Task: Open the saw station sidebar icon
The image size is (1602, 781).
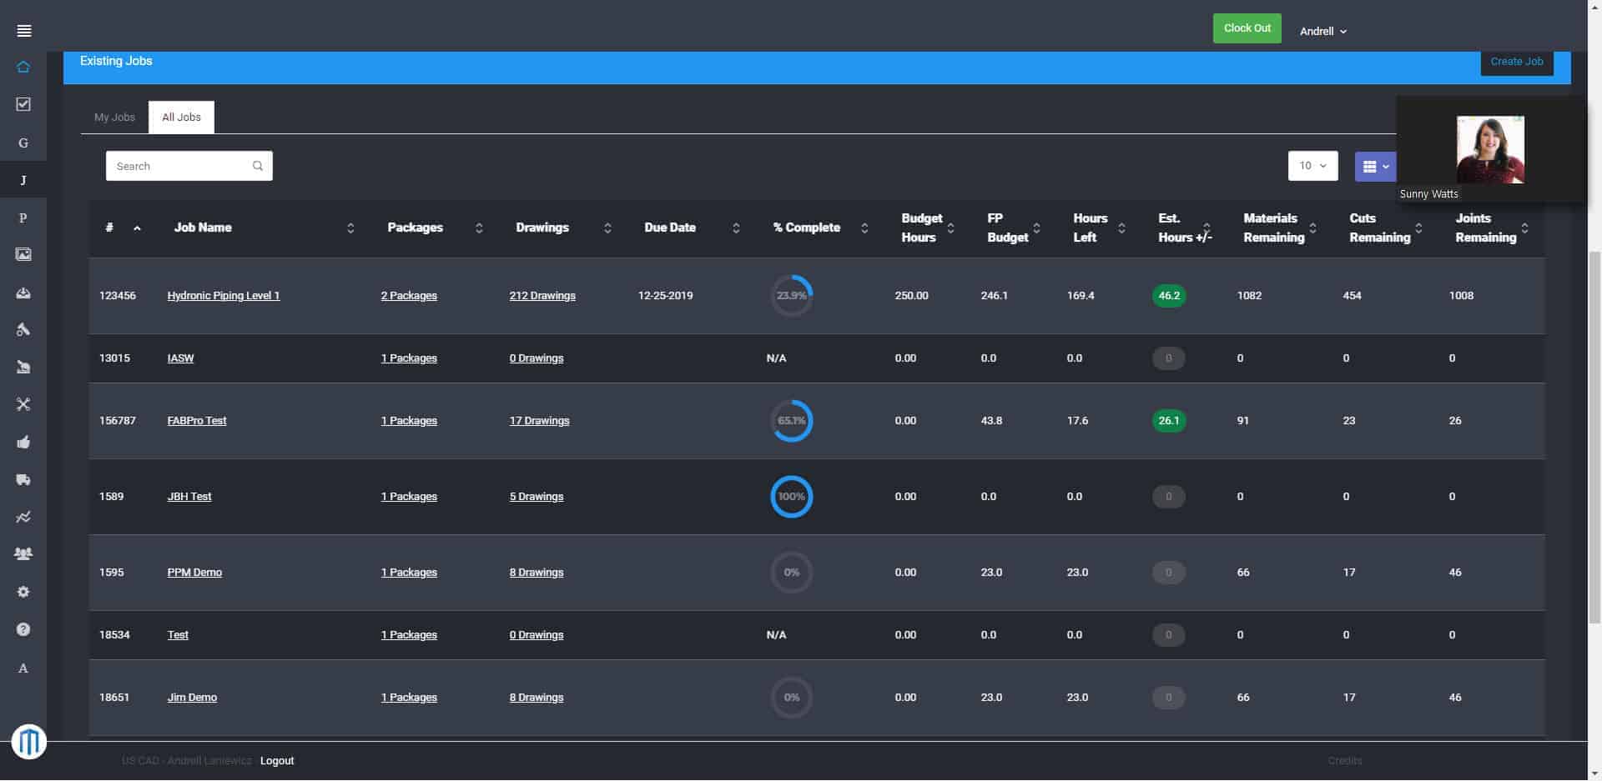Action: click(23, 367)
